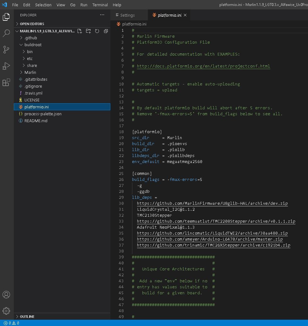This screenshot has width=308, height=326.
Task: Switch to the Settings tab
Action: point(129,15)
